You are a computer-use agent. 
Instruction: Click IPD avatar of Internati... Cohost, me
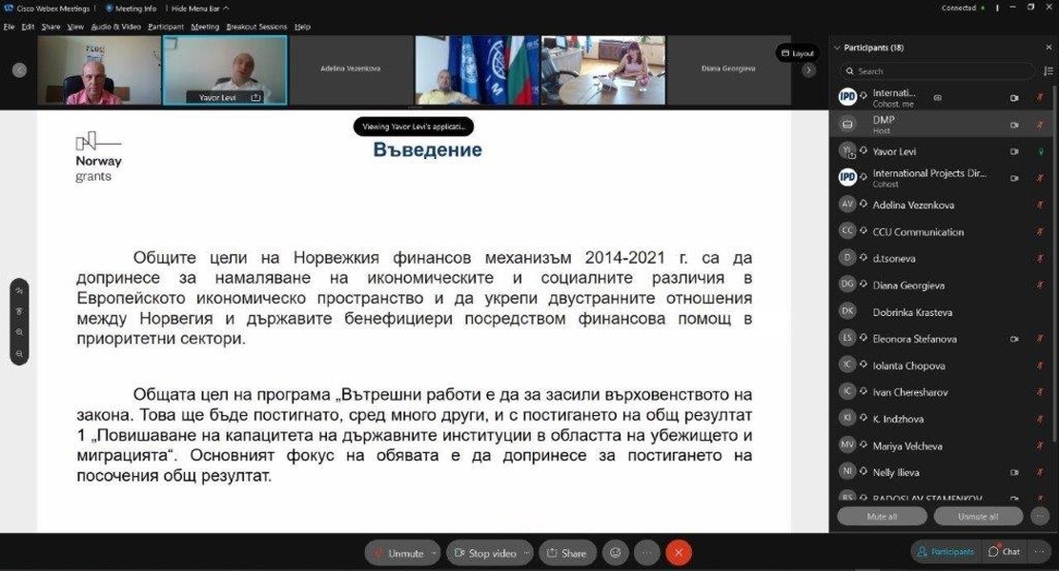pos(847,97)
